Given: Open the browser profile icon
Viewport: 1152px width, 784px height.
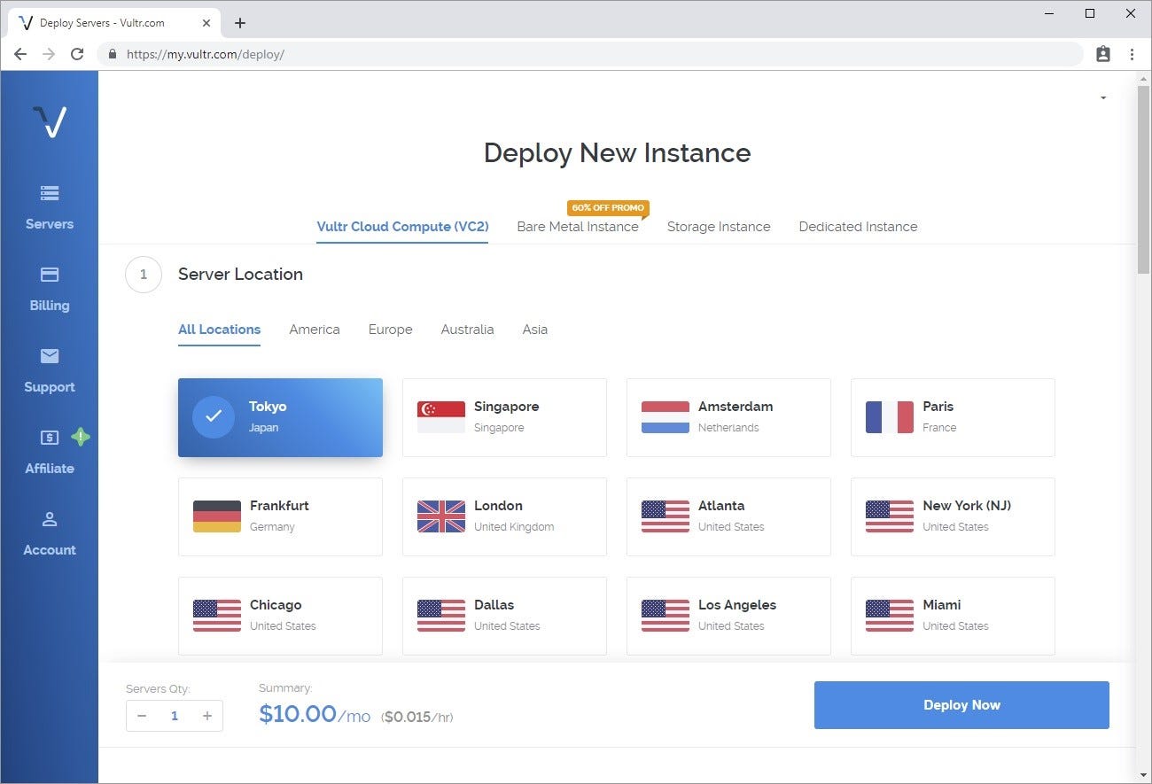Looking at the screenshot, I should pyautogui.click(x=1103, y=54).
